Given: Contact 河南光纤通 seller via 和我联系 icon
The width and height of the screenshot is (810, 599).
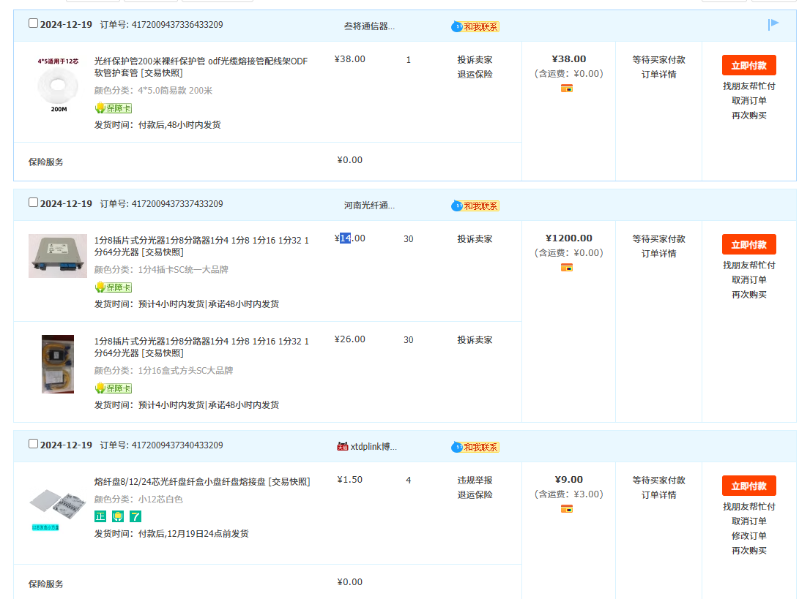Looking at the screenshot, I should coord(475,206).
